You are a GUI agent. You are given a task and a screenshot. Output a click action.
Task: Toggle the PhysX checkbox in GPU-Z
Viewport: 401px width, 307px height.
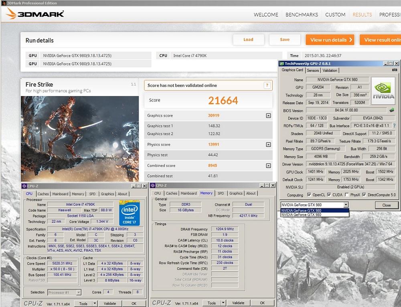(x=346, y=195)
